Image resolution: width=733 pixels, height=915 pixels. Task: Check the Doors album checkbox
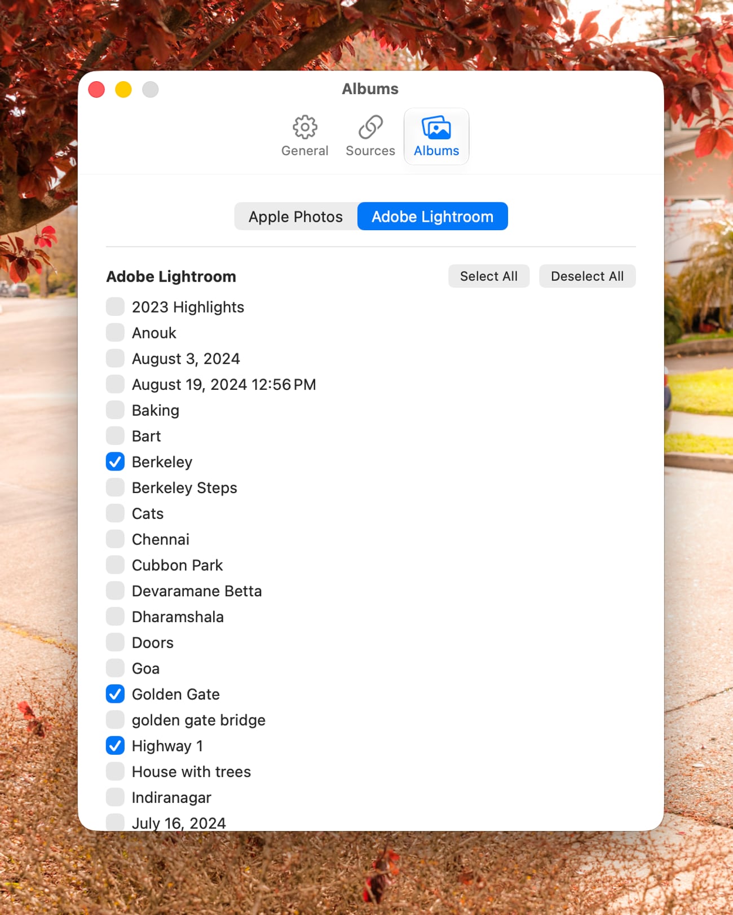click(116, 643)
